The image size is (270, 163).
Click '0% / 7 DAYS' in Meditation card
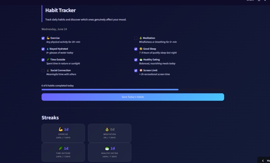(110, 138)
